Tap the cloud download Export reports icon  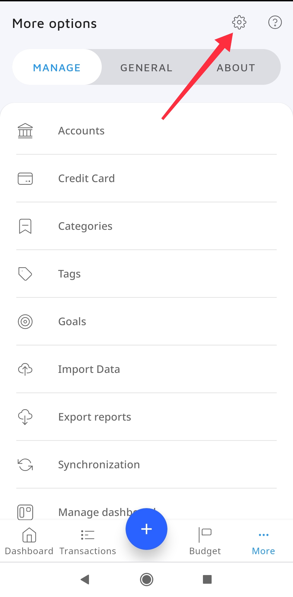tap(25, 417)
